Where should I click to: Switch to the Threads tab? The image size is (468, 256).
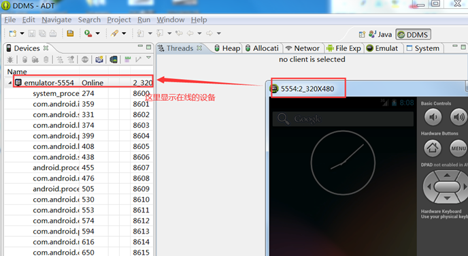(x=180, y=48)
